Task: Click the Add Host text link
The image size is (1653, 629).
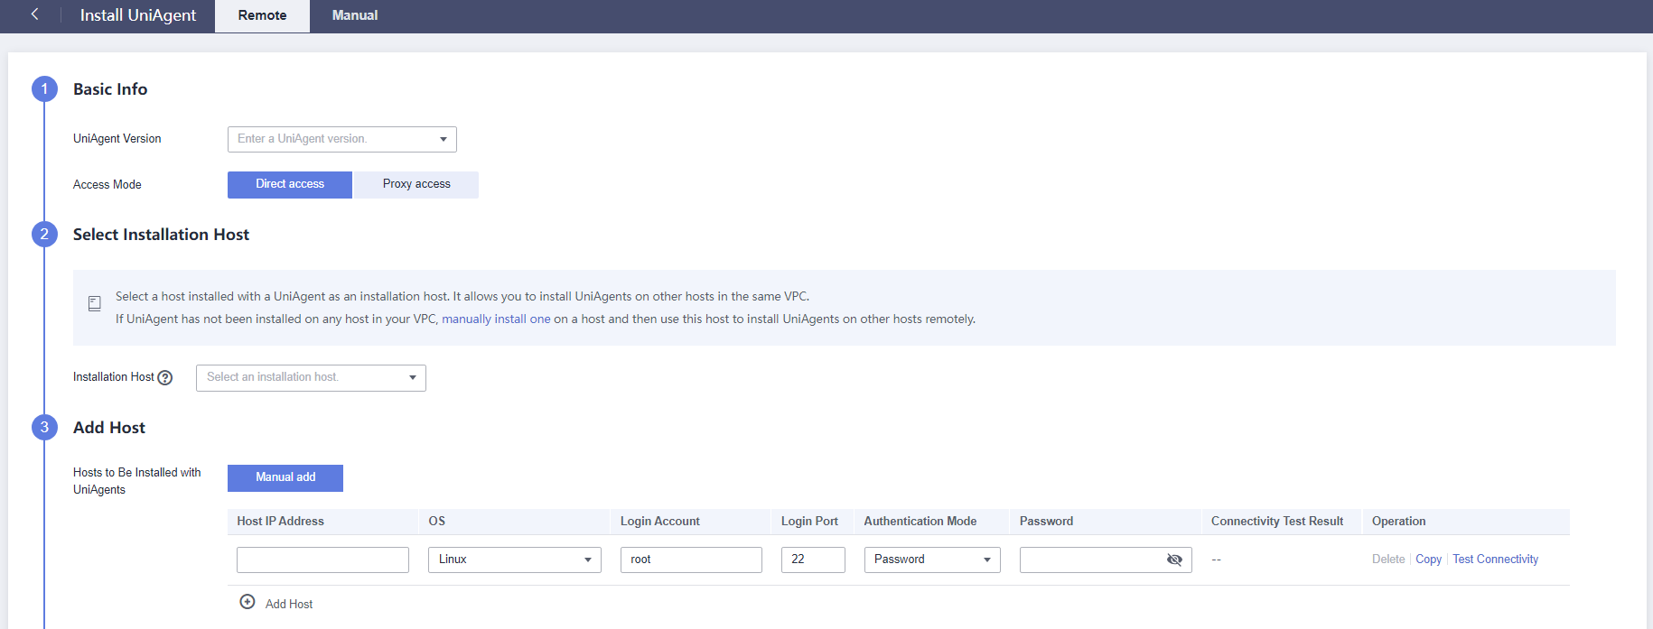Action: tap(289, 604)
